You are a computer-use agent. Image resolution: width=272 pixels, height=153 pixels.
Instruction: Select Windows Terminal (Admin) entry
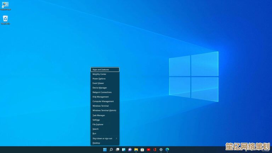coord(104,110)
